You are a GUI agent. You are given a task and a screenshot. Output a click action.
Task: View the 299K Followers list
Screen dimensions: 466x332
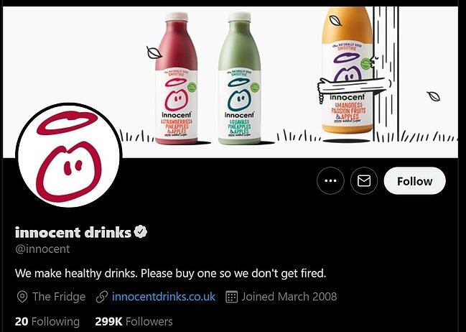point(134,322)
